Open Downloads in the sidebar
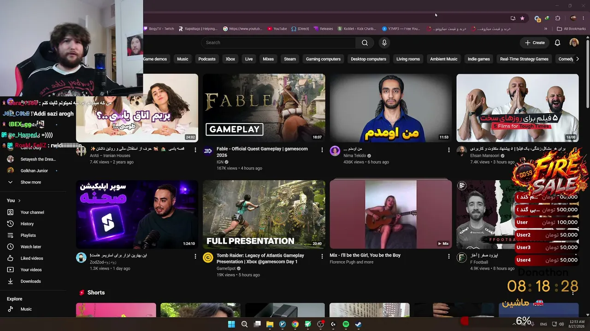 coord(30,281)
